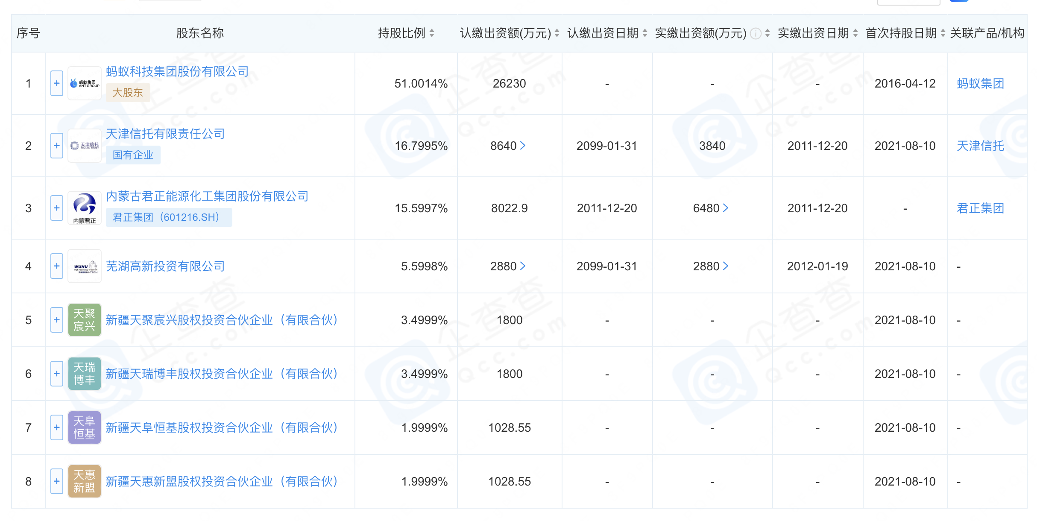
Task: Open 新疆天聚宸兴股权投资合伙企业 link
Action: (x=222, y=320)
